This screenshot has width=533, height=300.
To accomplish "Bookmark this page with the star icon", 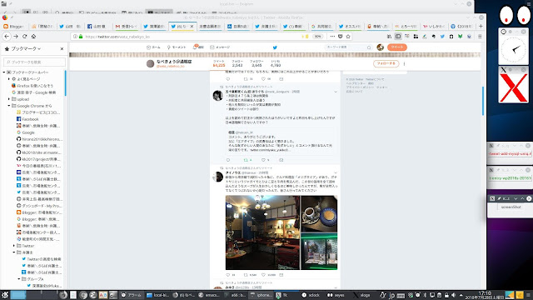I will [348, 37].
